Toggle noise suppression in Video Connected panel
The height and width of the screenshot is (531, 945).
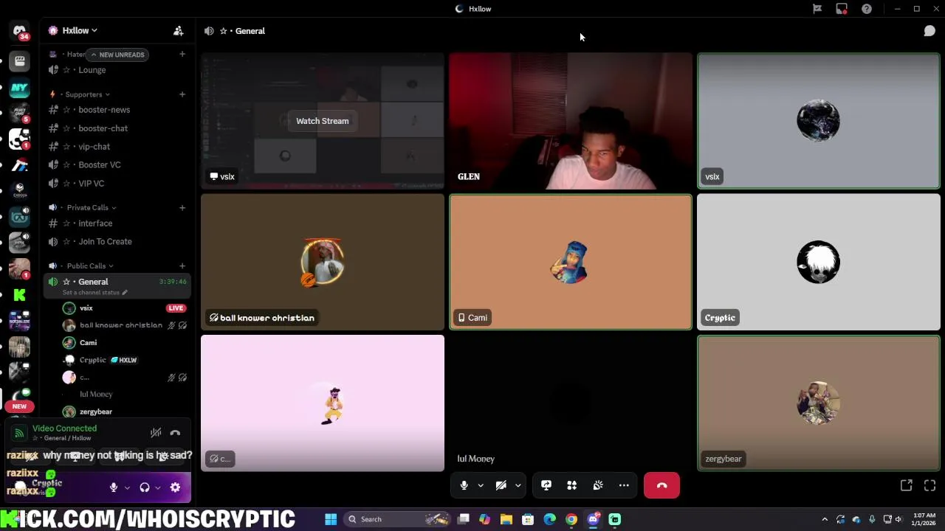click(156, 433)
